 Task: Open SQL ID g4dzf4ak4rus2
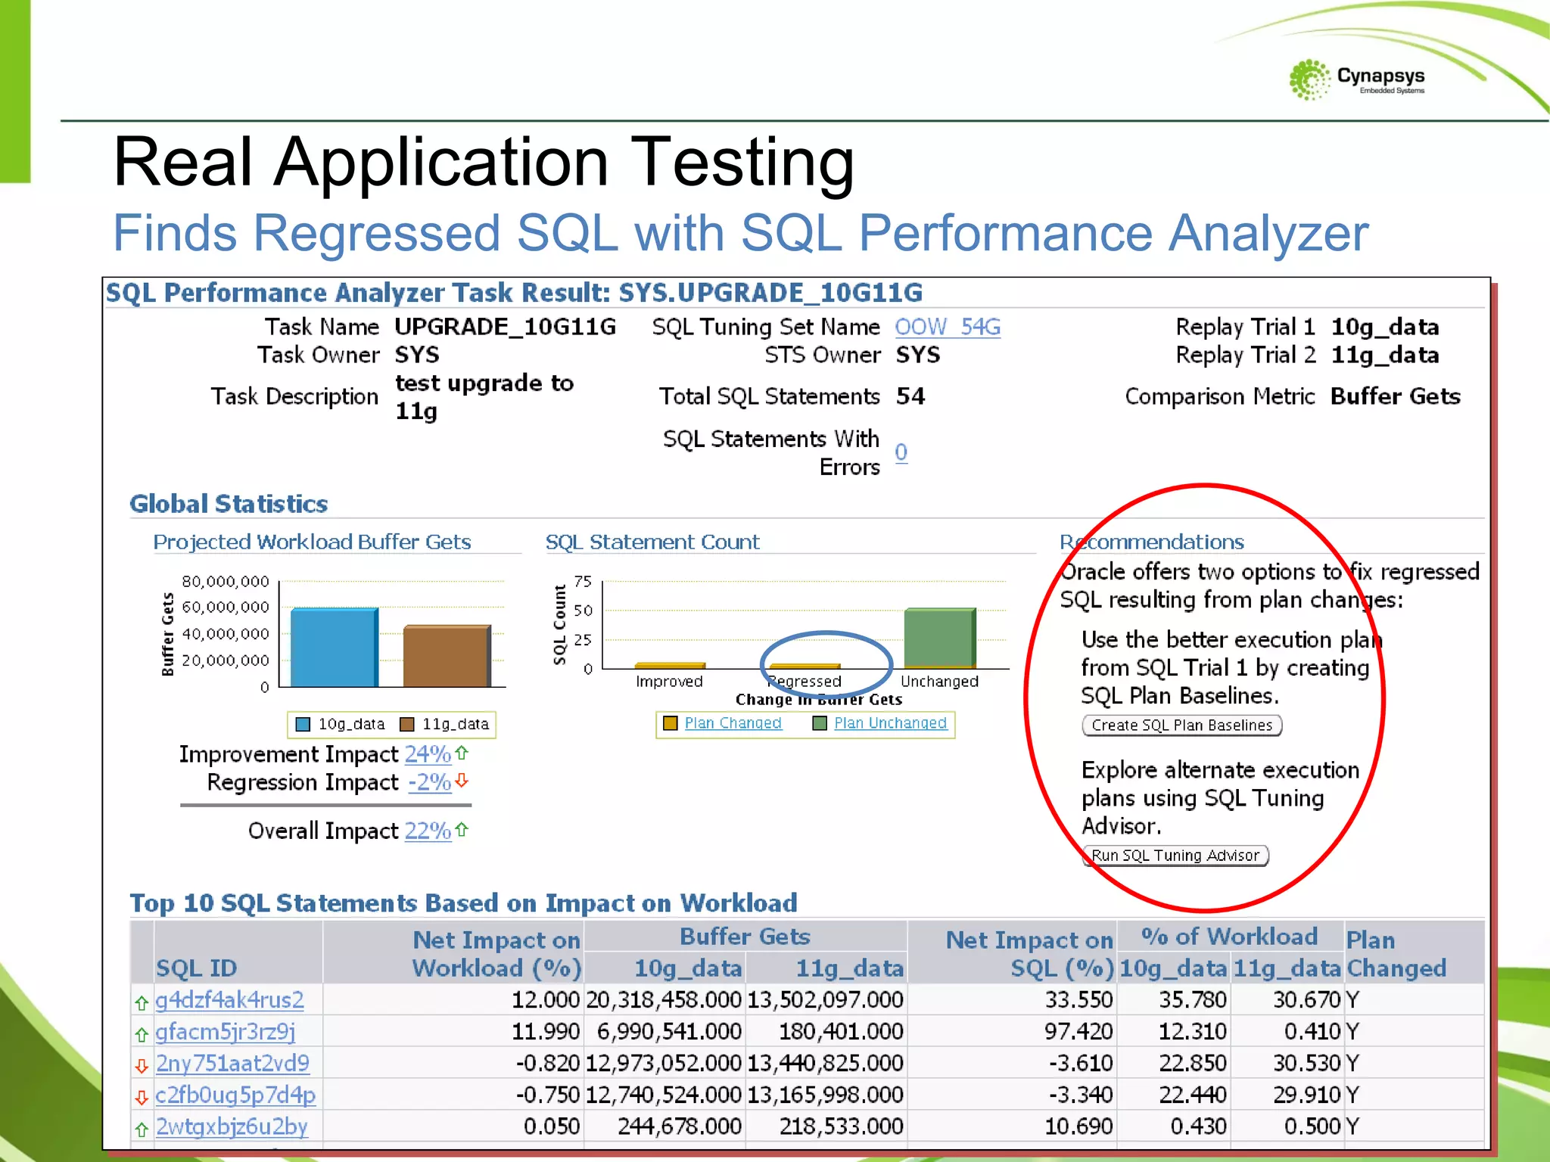(x=229, y=1000)
